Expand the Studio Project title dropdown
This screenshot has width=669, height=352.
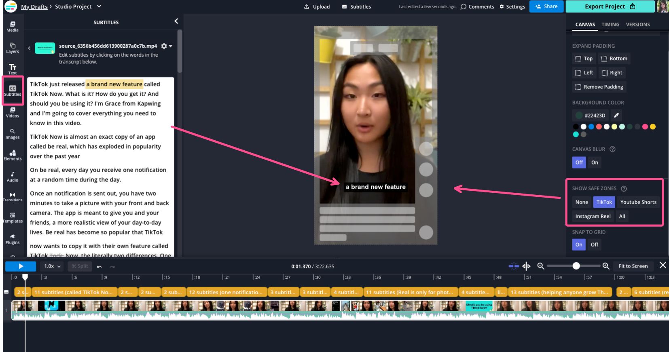tap(99, 6)
